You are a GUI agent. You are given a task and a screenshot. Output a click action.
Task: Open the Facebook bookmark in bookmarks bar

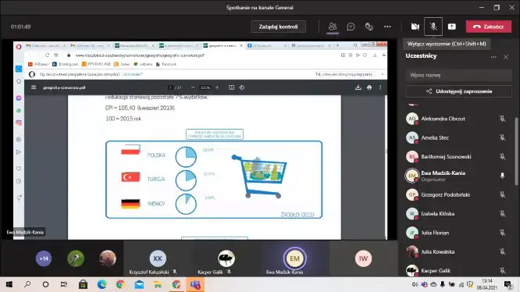click(166, 64)
